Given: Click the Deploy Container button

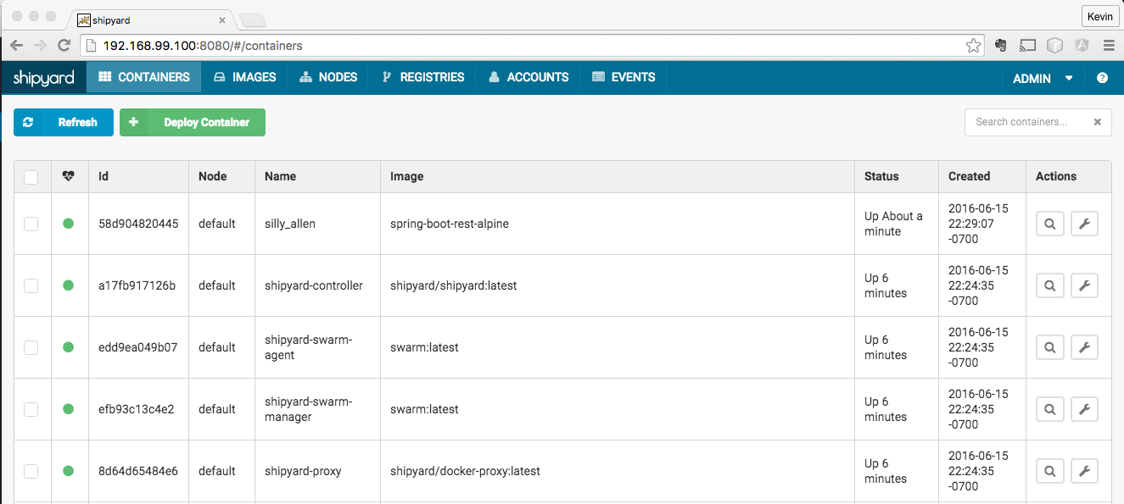Looking at the screenshot, I should (193, 122).
